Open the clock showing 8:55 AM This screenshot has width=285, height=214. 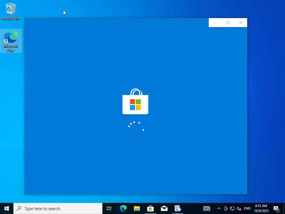(261, 208)
